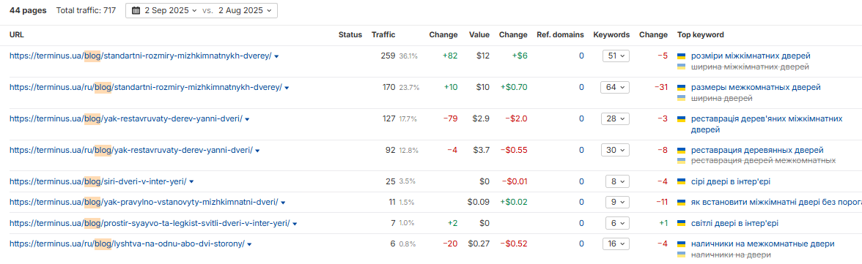Open the prostir-syayvo-ta-legkist blog URL link
862x264 pixels.
[150, 223]
